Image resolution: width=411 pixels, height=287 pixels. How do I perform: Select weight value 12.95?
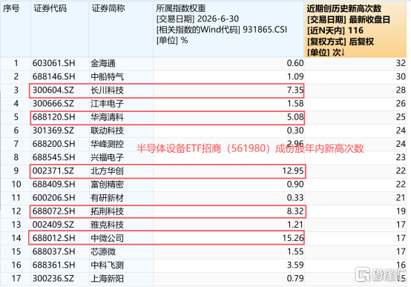point(293,171)
